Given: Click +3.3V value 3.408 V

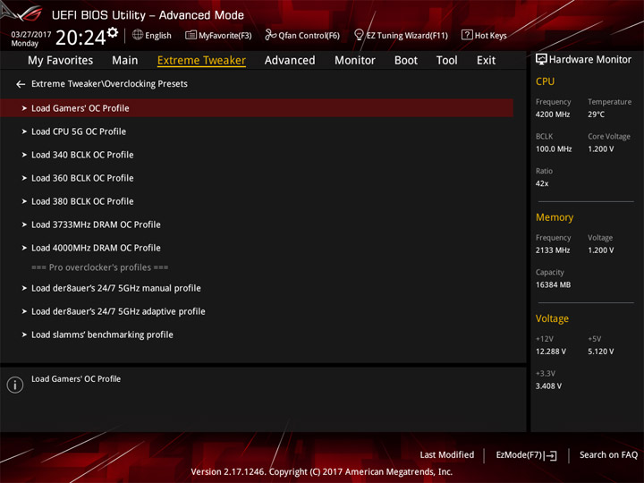Looking at the screenshot, I should pyautogui.click(x=548, y=386).
